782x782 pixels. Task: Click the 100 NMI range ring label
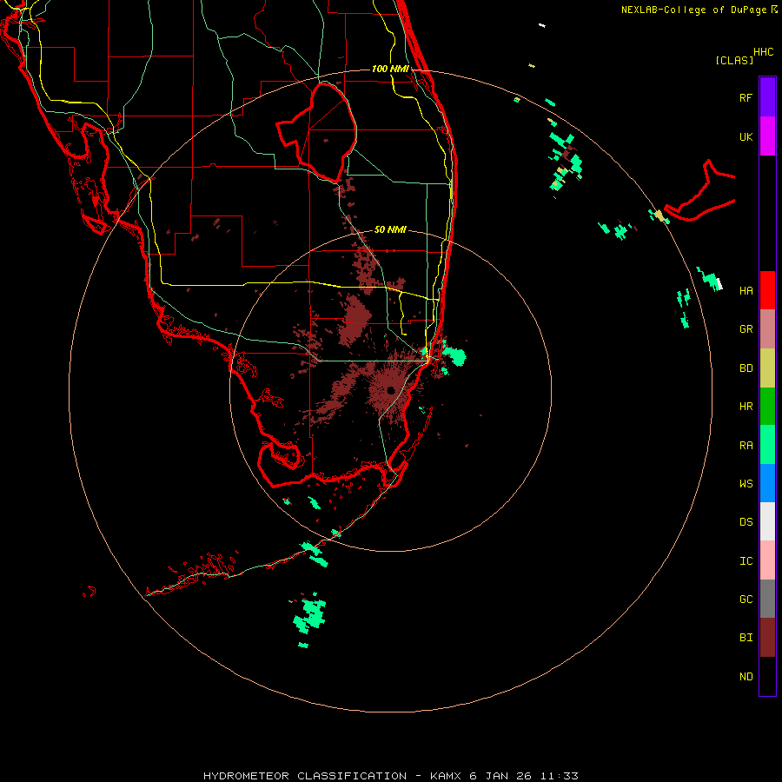(390, 69)
